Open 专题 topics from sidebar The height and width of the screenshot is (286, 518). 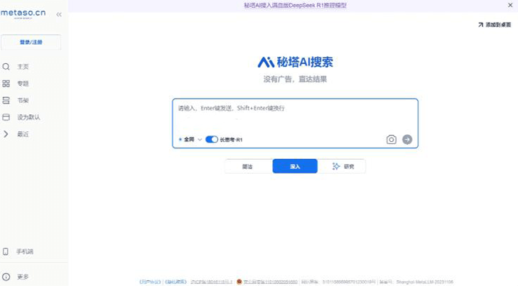[23, 84]
